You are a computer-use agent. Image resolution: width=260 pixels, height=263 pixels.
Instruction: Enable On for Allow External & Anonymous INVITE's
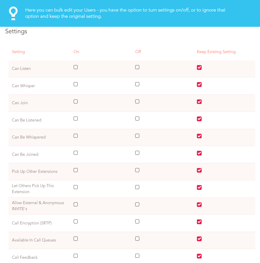pyautogui.click(x=76, y=204)
